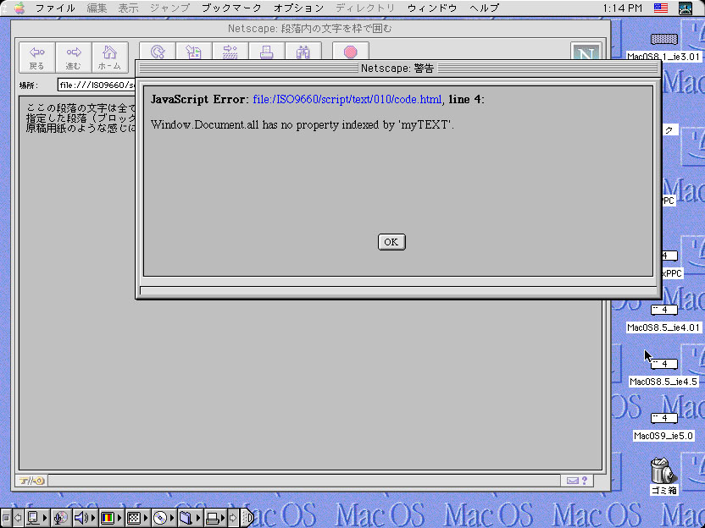Click the 1:14 PM clock
This screenshot has height=528, width=705.
click(x=622, y=8)
